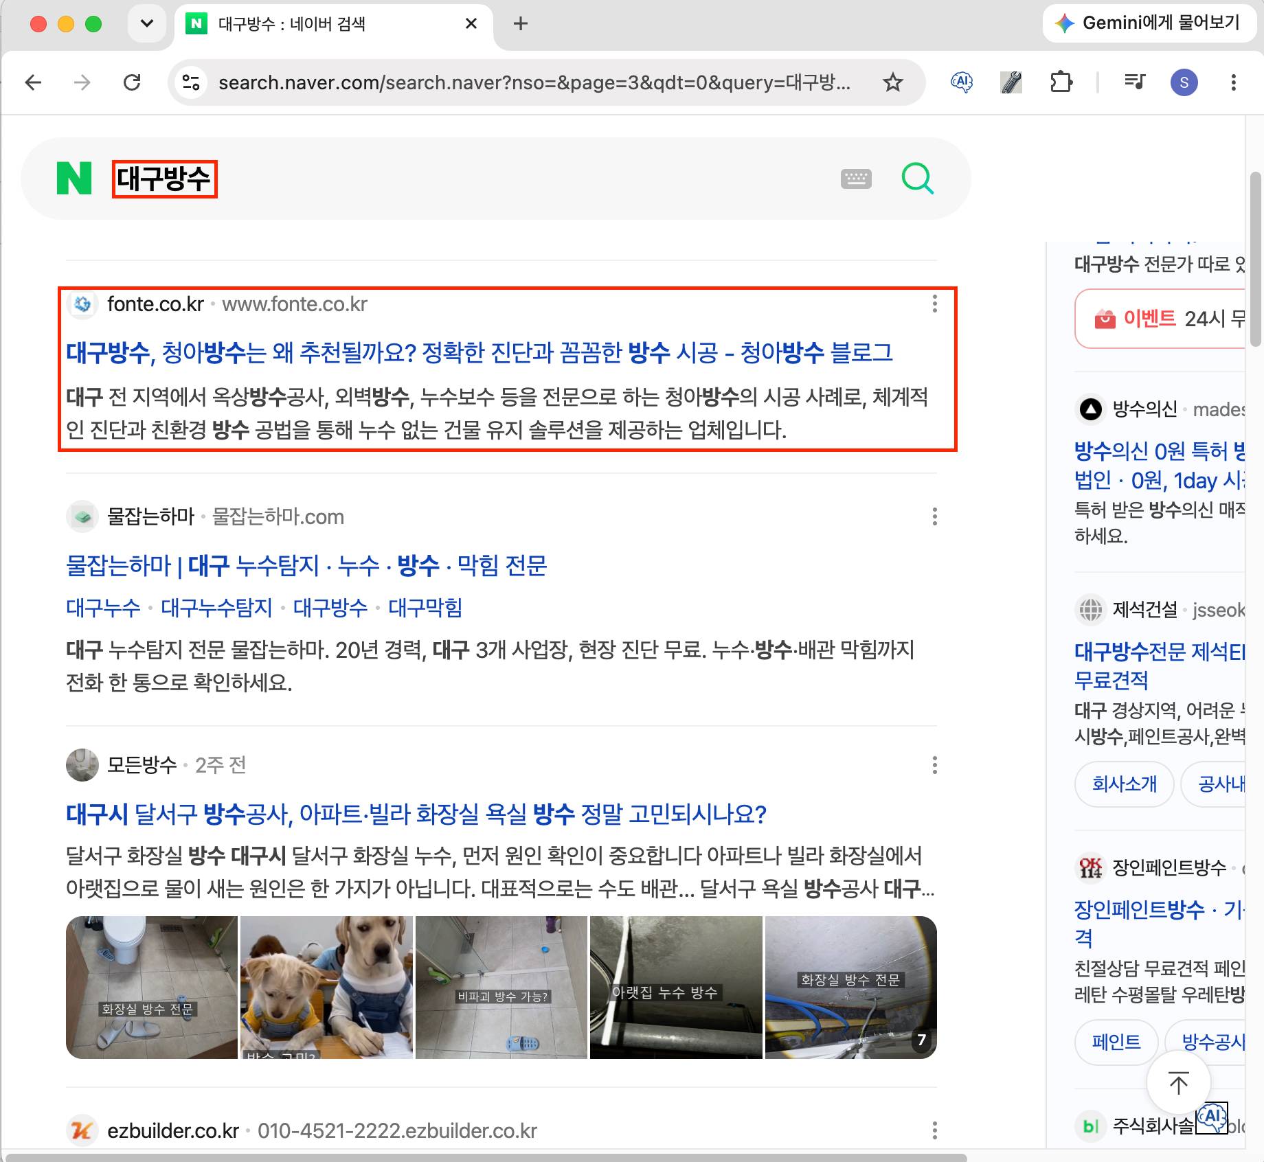
Task: Expand the tab search dropdown chevron
Action: pos(146,23)
